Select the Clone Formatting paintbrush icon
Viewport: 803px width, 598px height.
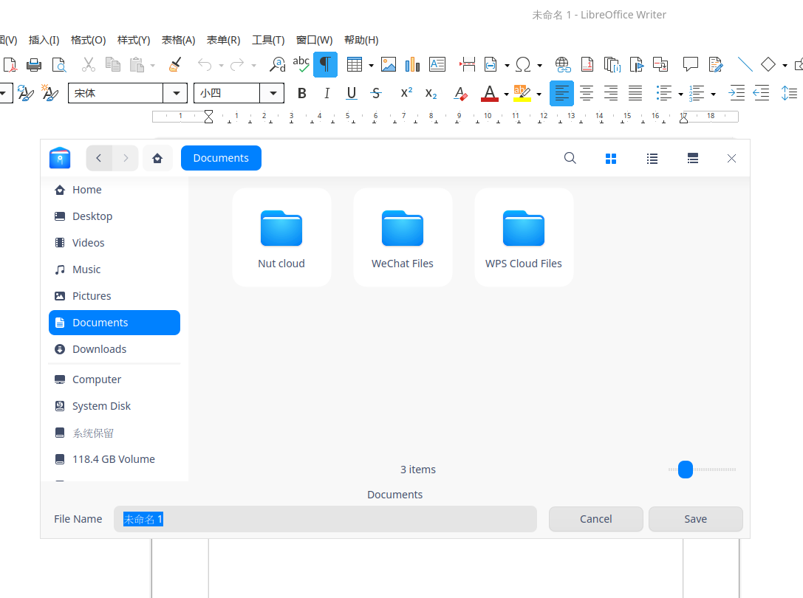point(174,65)
